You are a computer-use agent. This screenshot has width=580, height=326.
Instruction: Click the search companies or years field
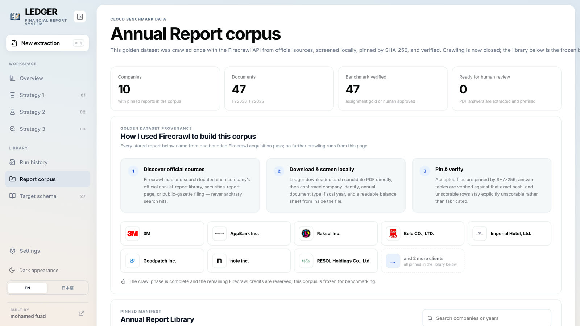pyautogui.click(x=487, y=318)
